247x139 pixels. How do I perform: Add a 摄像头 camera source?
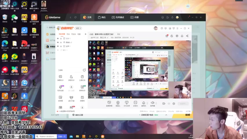[x=118, y=104]
